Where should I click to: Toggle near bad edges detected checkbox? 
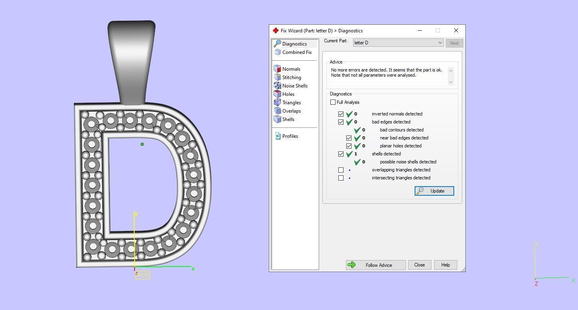[349, 138]
